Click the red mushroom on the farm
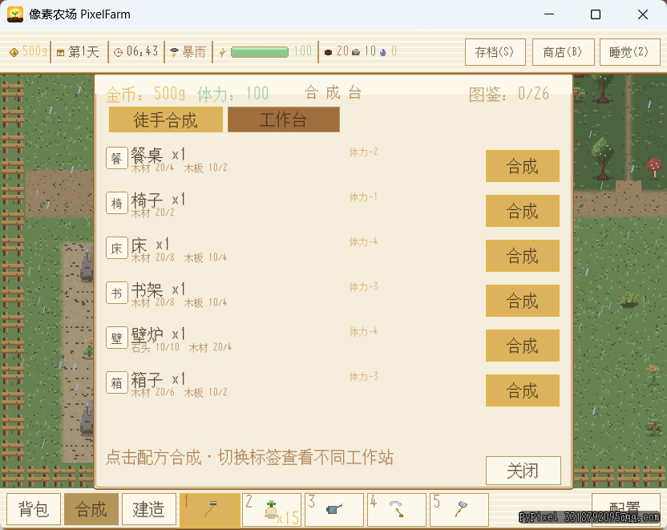This screenshot has height=530, width=667. pos(654,167)
